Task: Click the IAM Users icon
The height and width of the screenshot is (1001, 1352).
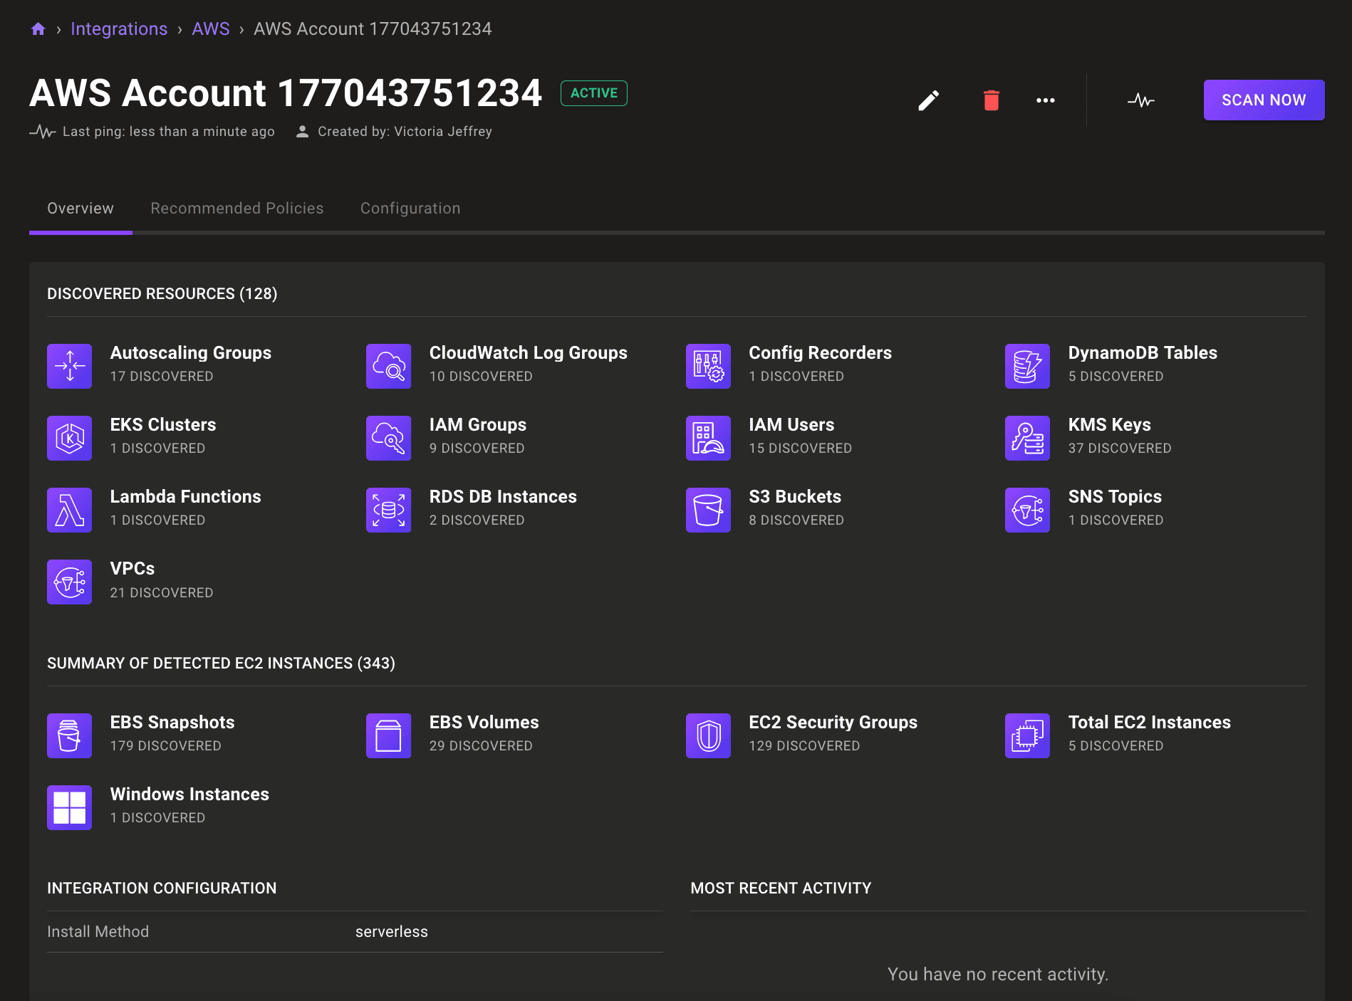Action: [x=707, y=438]
